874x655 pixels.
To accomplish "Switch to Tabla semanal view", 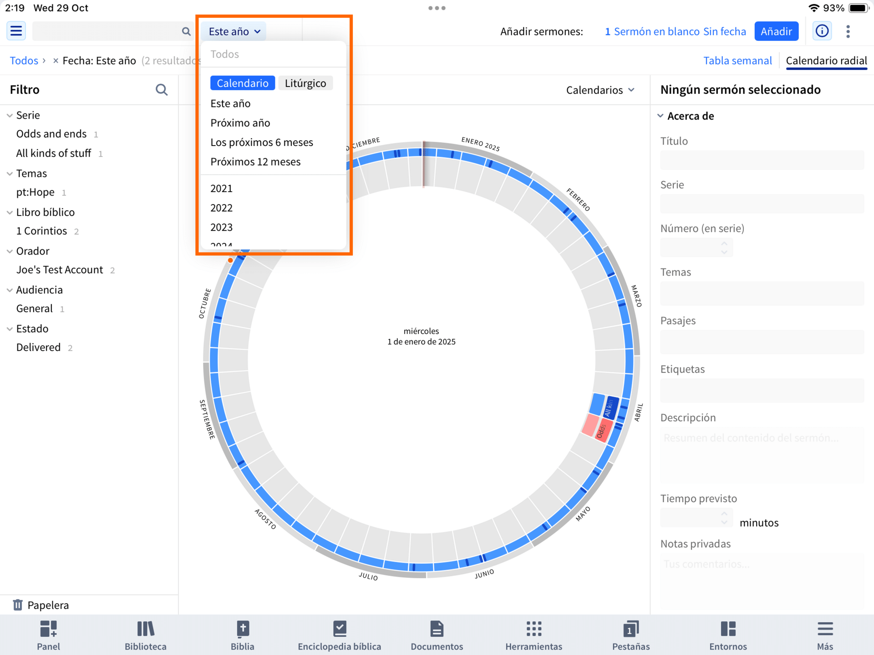I will 737,60.
